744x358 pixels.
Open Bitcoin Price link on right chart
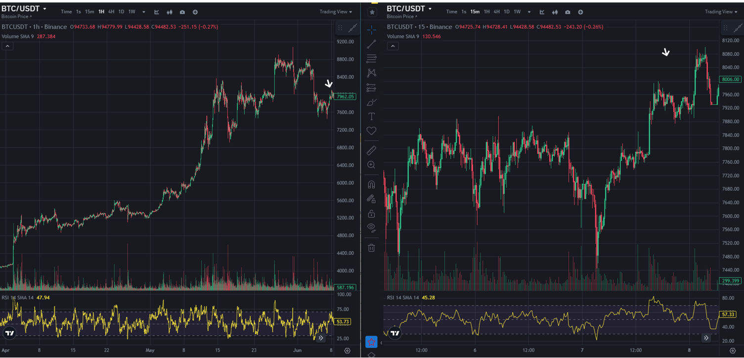tap(402, 17)
